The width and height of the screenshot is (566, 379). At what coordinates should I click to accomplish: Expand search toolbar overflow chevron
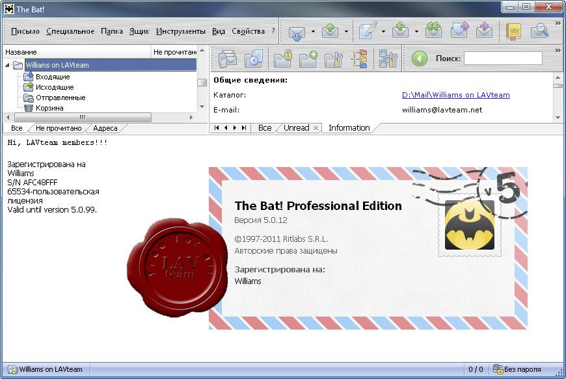(558, 51)
